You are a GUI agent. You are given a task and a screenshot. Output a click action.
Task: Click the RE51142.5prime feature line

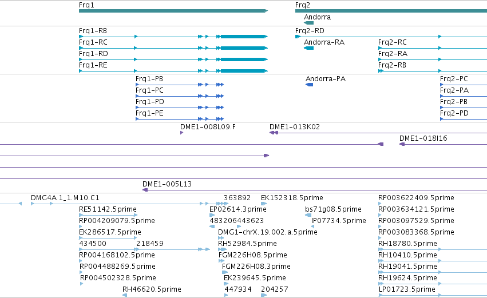click(108, 215)
